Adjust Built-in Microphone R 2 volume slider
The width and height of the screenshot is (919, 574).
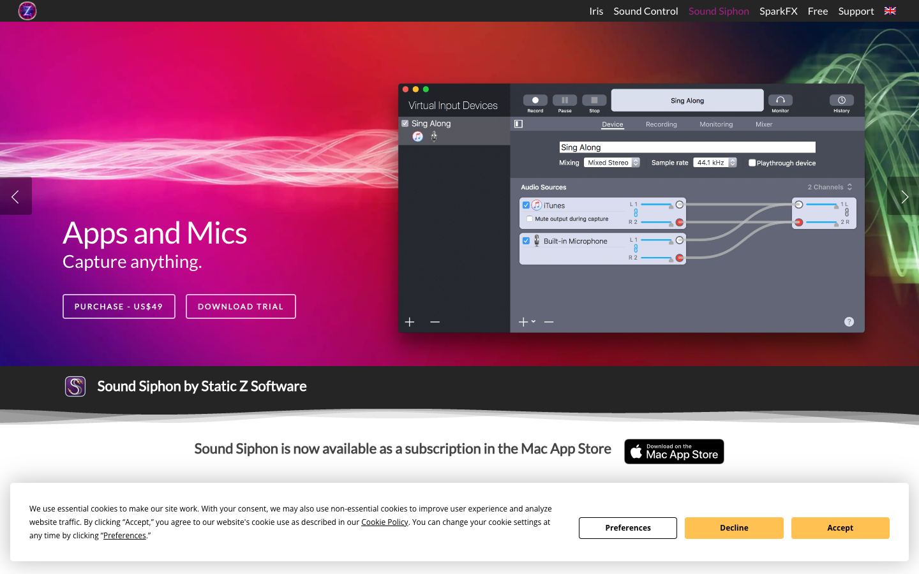coord(656,258)
